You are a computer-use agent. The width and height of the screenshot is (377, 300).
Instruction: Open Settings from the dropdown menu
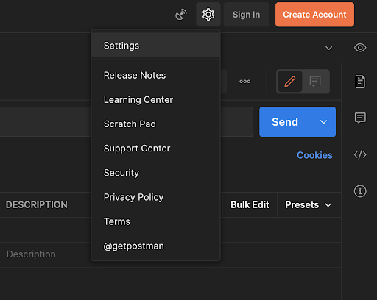(155, 46)
